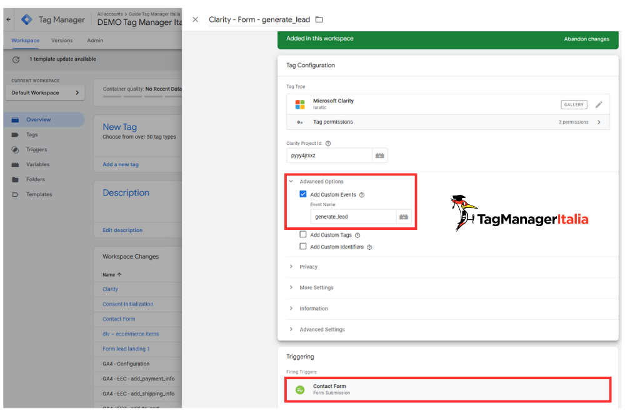Open Tags in the sidebar
Viewport: 625px width, 416px height.
pos(32,135)
